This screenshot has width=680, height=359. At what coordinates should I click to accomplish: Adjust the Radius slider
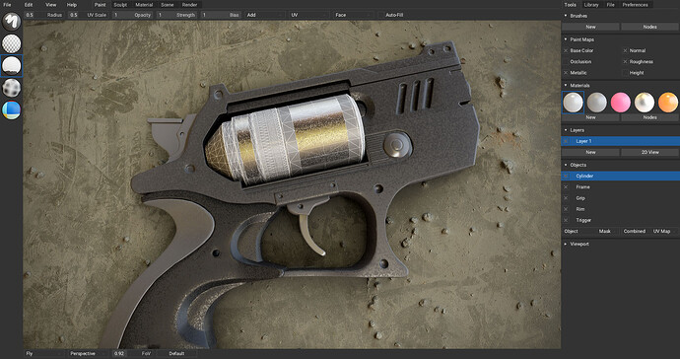[x=44, y=15]
